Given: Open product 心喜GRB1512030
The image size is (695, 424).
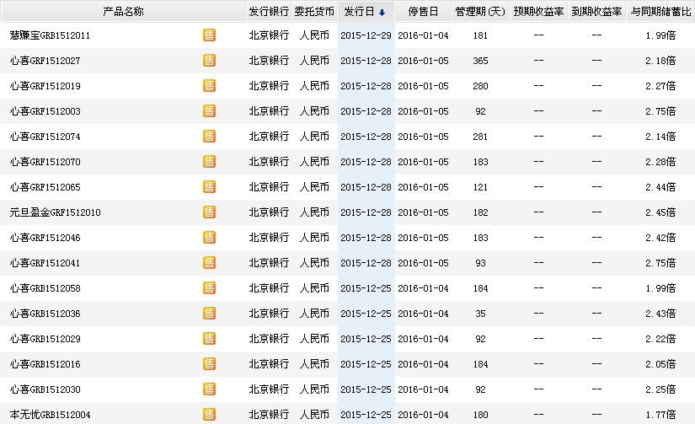Looking at the screenshot, I should 45,389.
